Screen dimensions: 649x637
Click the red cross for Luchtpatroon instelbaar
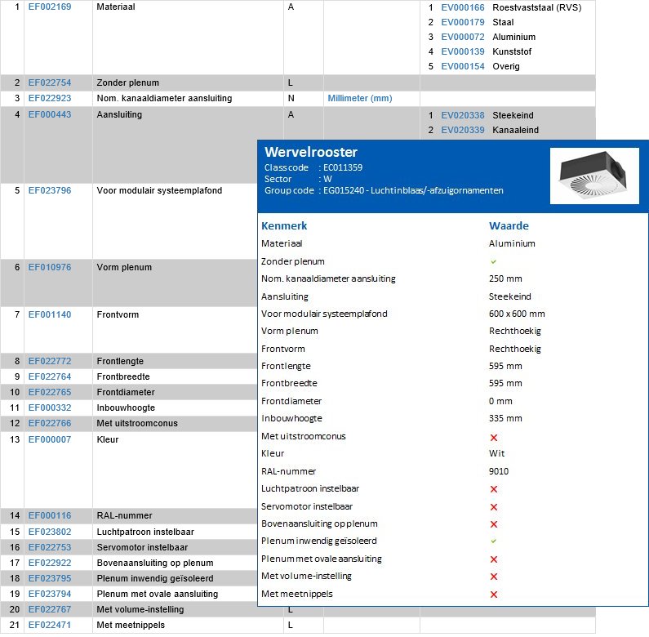(493, 489)
